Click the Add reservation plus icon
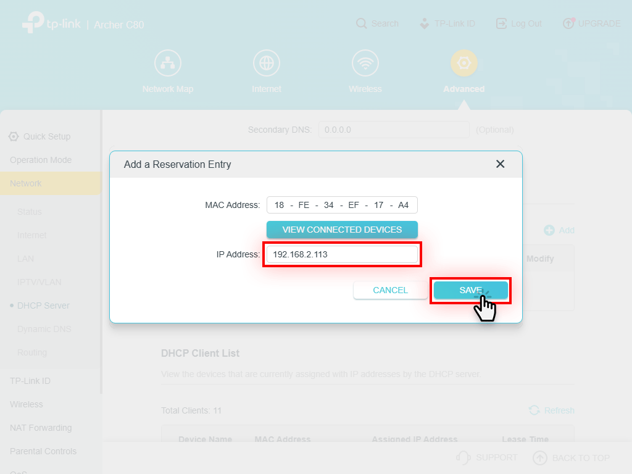 [549, 230]
